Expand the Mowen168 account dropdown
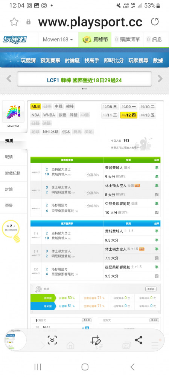 click(58, 40)
